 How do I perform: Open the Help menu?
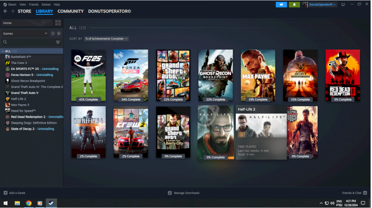coord(57,5)
